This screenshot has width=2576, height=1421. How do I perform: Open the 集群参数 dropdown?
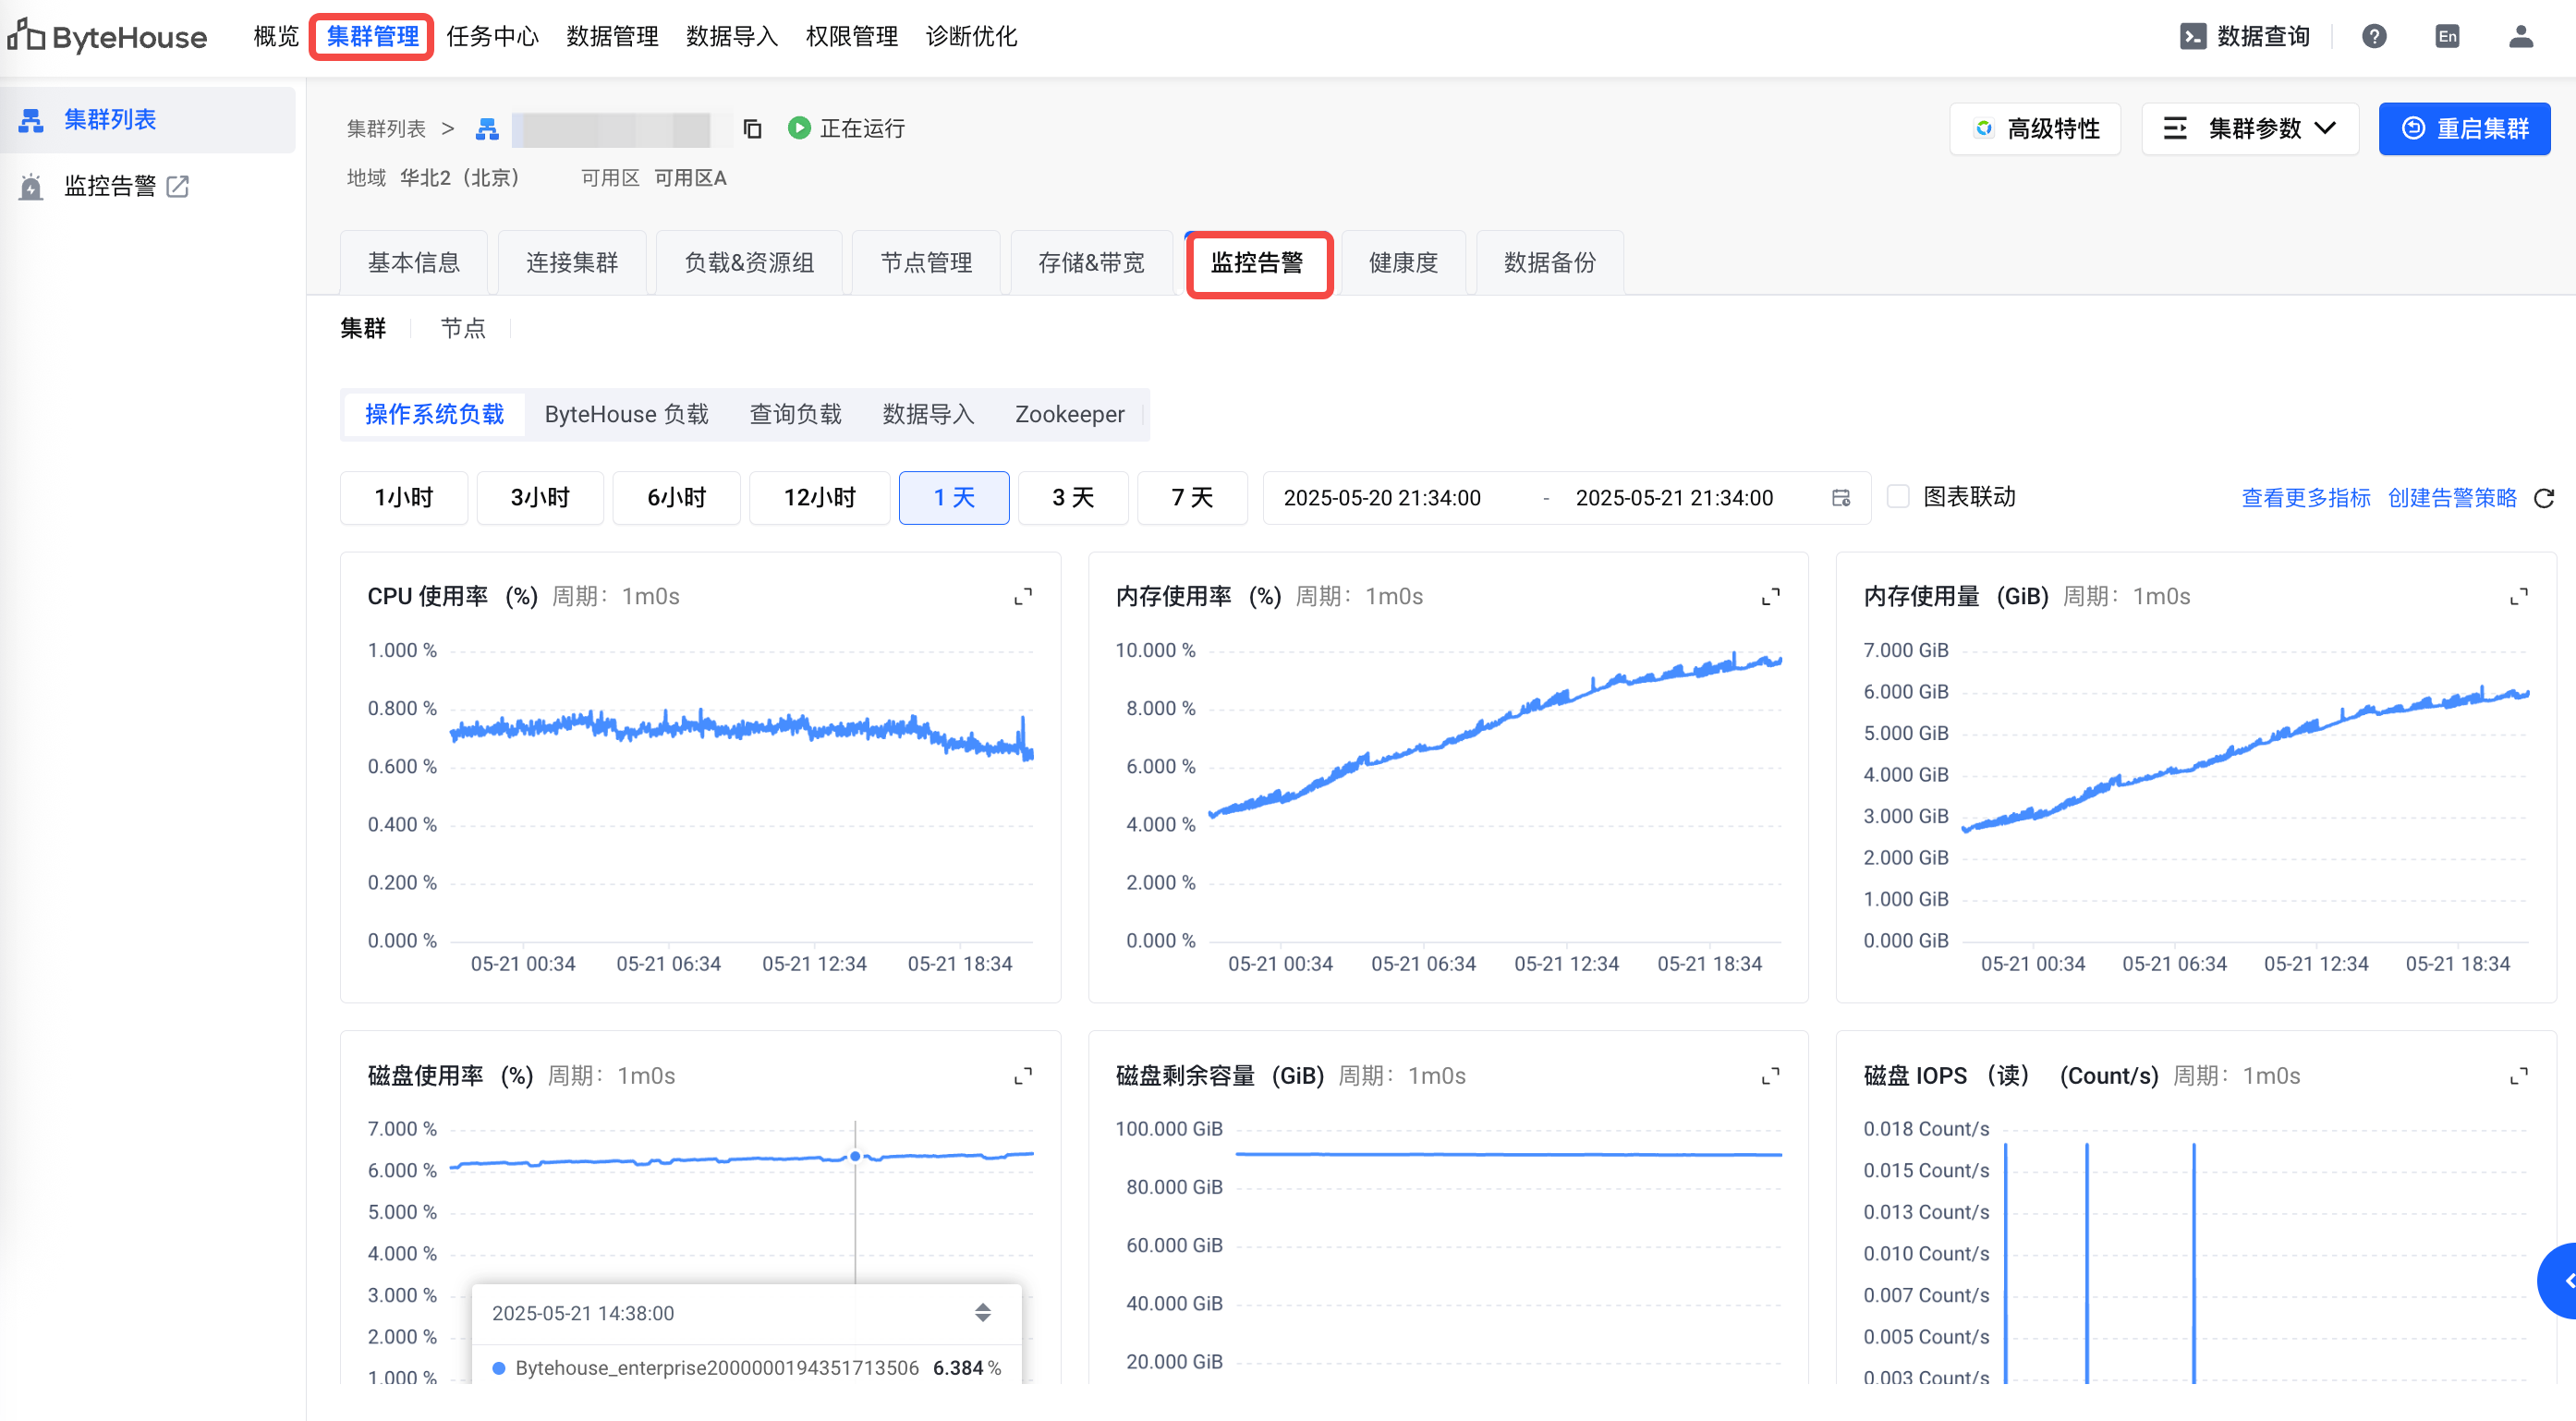tap(2250, 128)
